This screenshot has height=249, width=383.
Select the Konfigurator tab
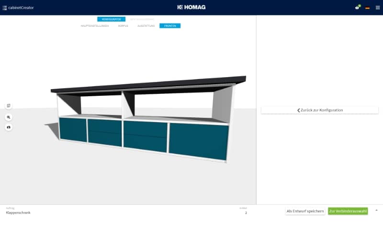pyautogui.click(x=112, y=19)
